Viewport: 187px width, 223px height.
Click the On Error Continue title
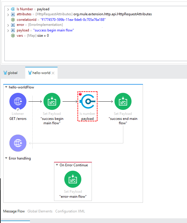pos(74,165)
